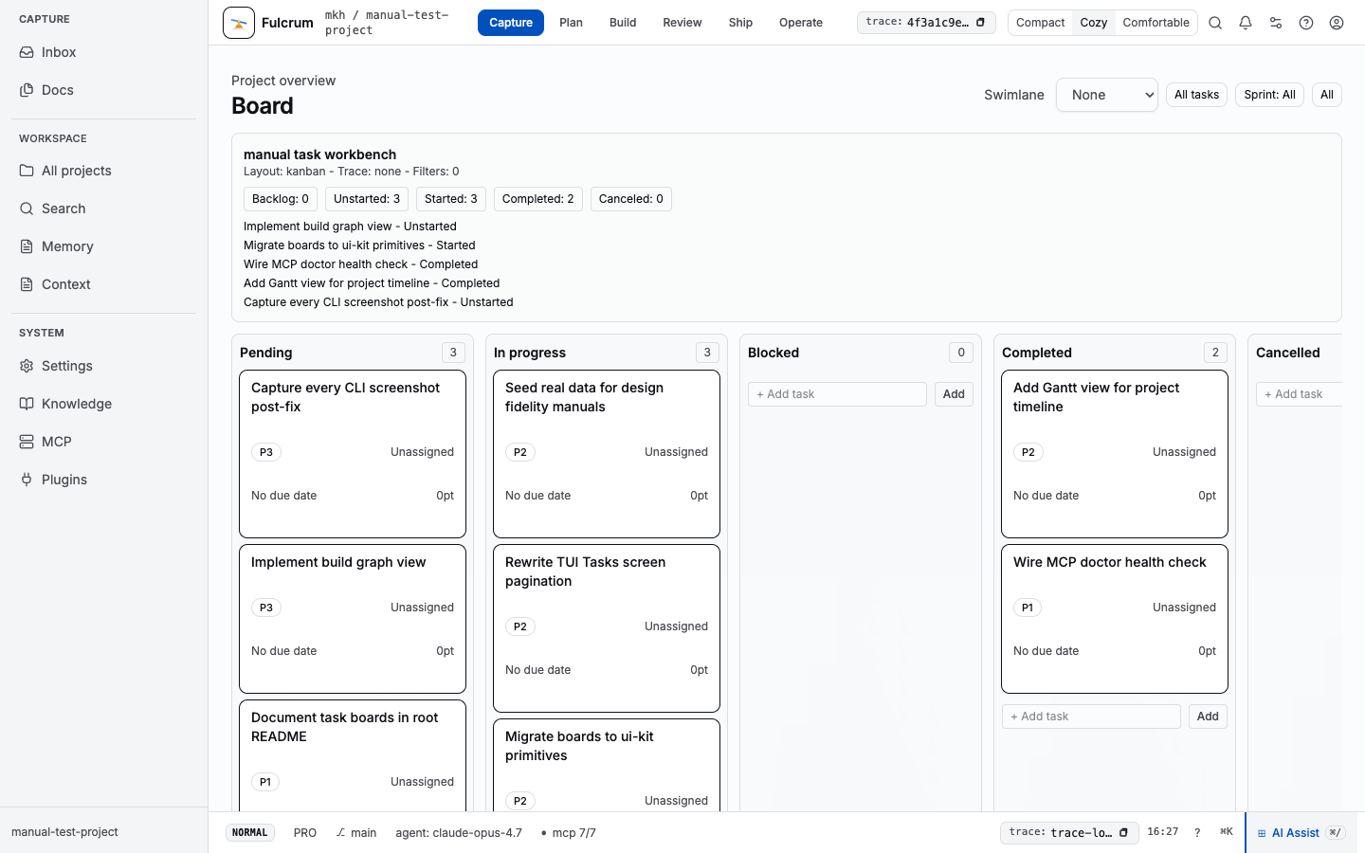Image resolution: width=1365 pixels, height=853 pixels.
Task: Click Add button in Blocked column
Action: coord(954,394)
